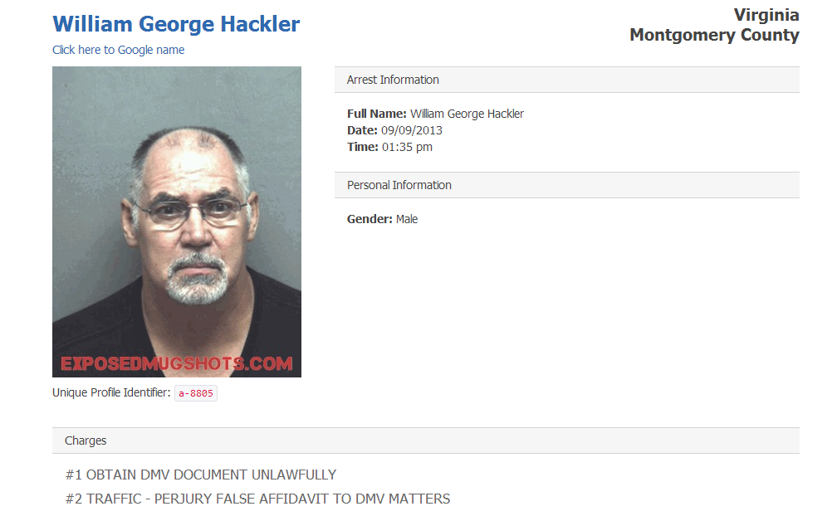Open the 'Click here to Google name' link

[119, 50]
